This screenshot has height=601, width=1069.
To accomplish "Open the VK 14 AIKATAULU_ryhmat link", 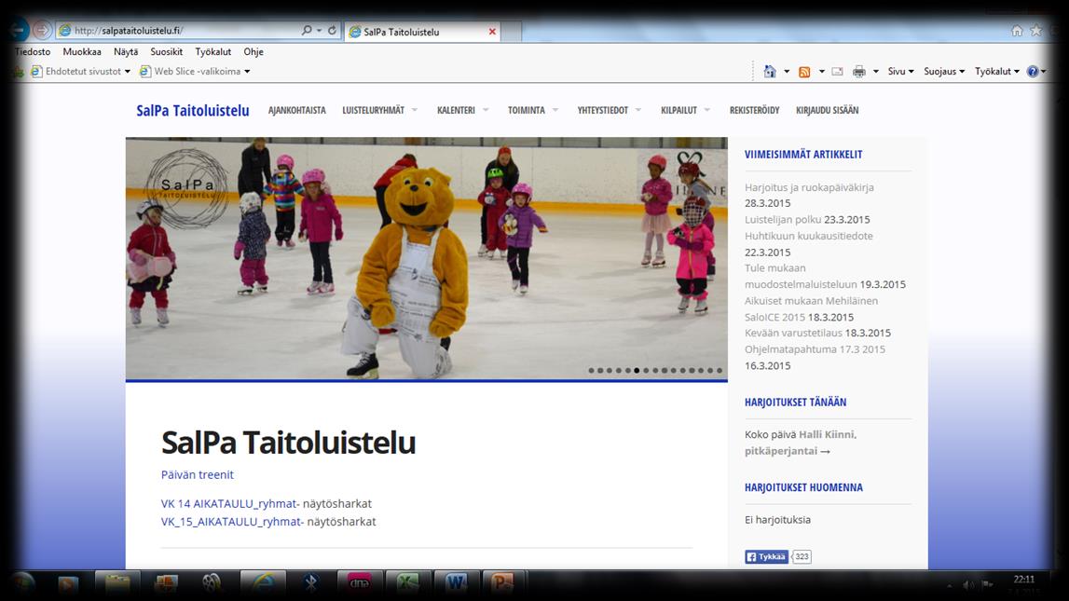I will point(230,503).
